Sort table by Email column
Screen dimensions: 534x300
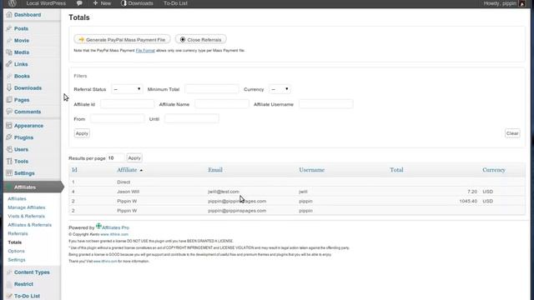[215, 170]
